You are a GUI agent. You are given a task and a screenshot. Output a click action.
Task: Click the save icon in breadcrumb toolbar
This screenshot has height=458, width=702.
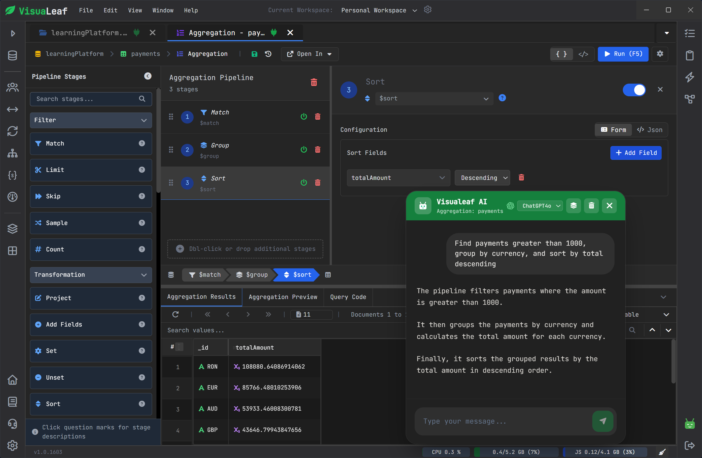tap(254, 54)
